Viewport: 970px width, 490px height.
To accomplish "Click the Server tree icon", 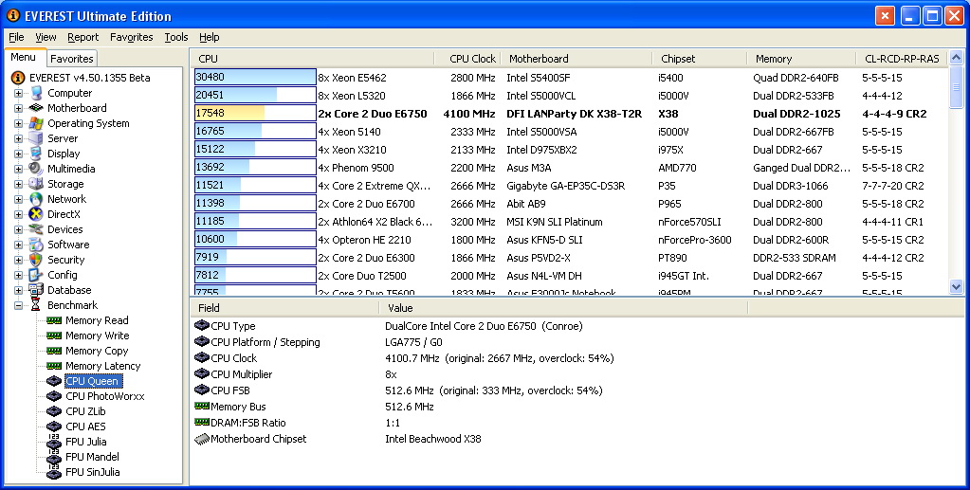I will (x=36, y=138).
